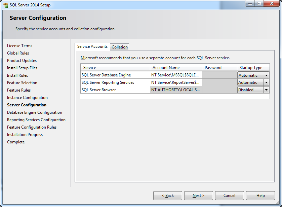Click Feature Configuration Rules step
This screenshot has height=207, width=282.
tap(32, 127)
